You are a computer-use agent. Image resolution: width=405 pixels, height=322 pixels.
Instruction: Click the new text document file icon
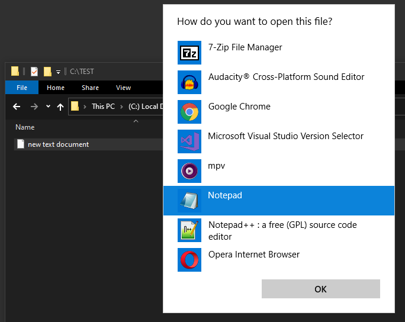click(x=21, y=144)
